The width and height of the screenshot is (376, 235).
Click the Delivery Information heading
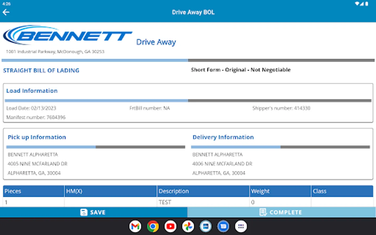223,137
